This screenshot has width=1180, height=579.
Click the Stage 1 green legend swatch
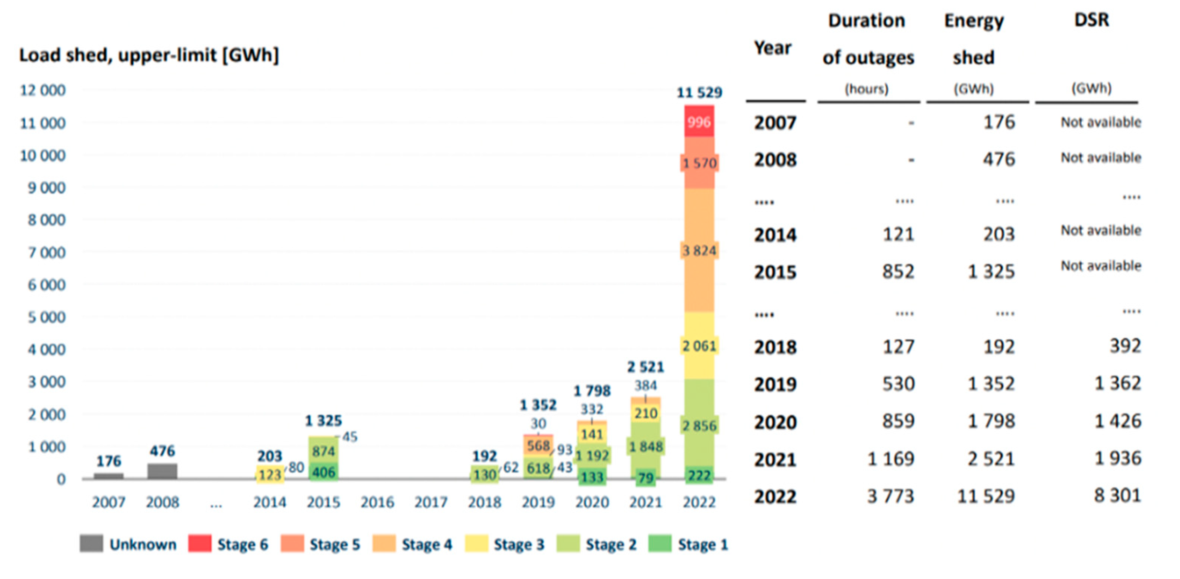660,543
